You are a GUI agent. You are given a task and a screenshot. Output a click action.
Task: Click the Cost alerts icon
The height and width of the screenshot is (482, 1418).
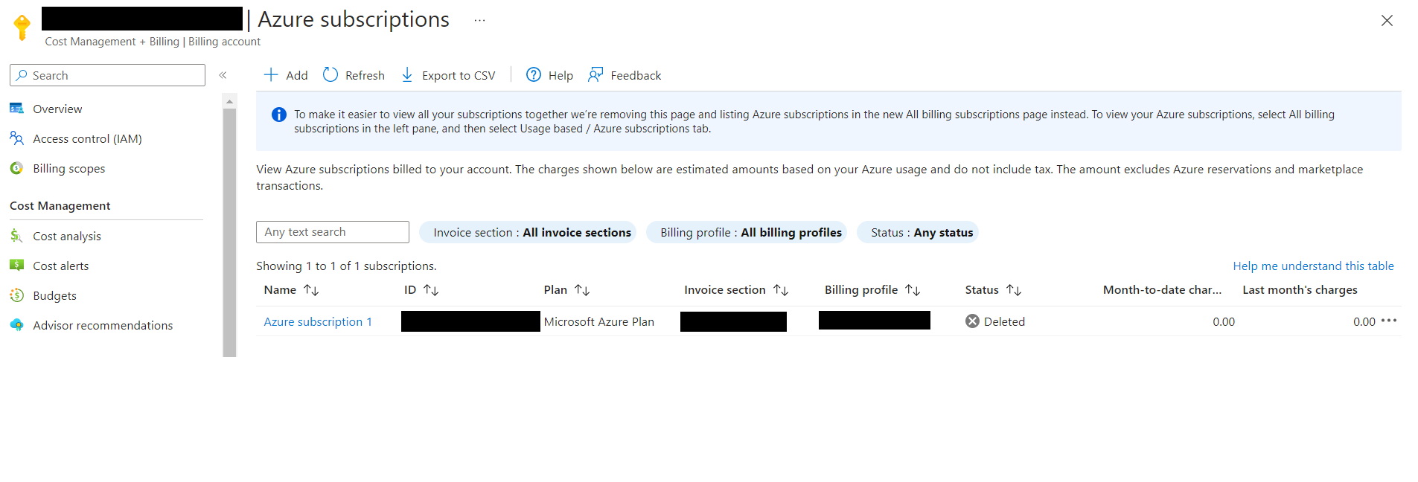16,266
